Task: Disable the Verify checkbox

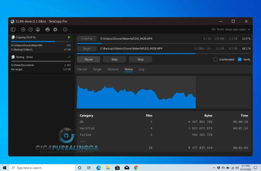Action: tap(240, 59)
